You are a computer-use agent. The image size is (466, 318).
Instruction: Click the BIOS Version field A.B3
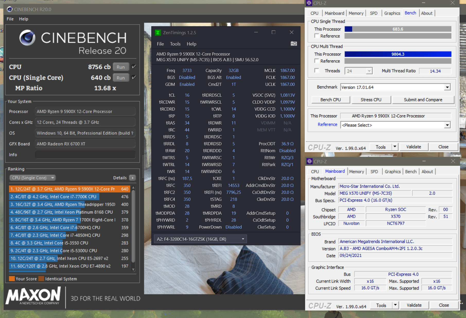(395, 248)
